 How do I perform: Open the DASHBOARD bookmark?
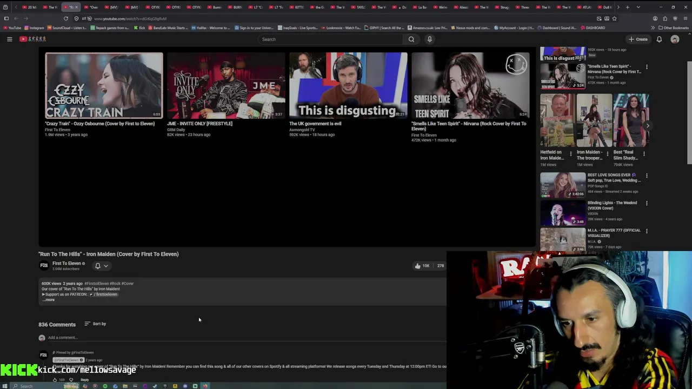(593, 28)
